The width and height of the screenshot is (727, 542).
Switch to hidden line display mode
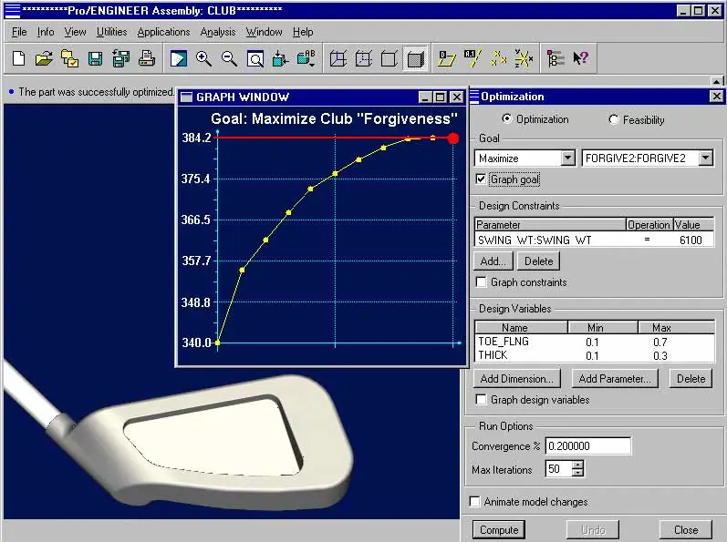tap(363, 59)
